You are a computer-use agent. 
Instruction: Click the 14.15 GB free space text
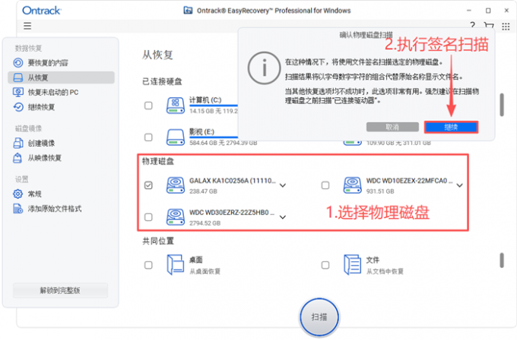pos(214,112)
